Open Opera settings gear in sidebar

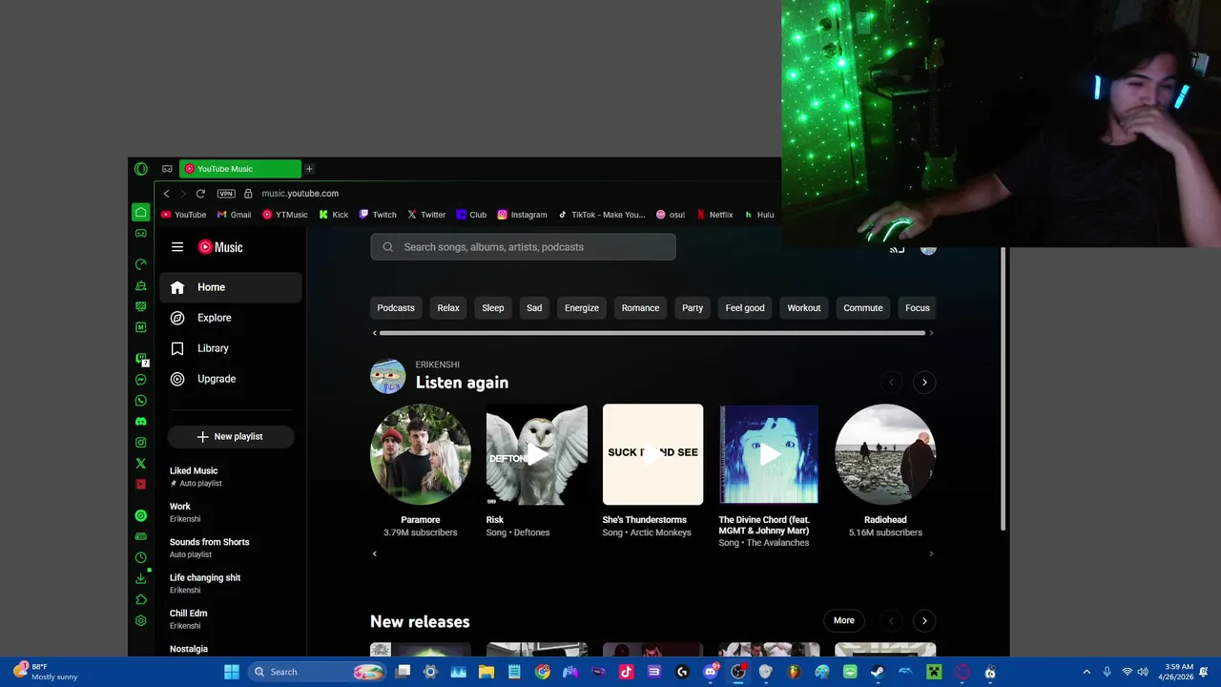tap(141, 620)
